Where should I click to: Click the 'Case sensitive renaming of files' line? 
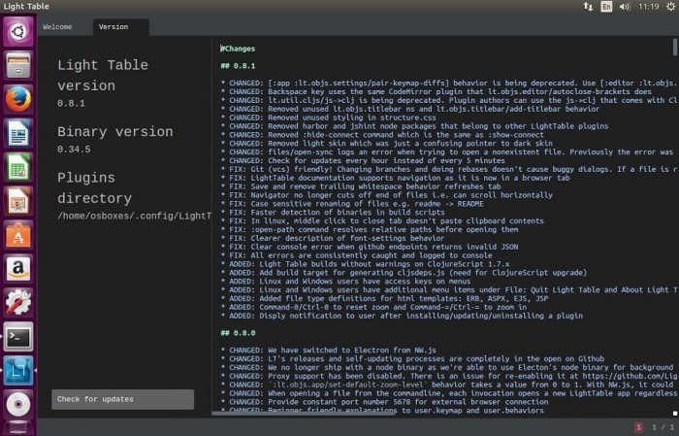coord(351,204)
